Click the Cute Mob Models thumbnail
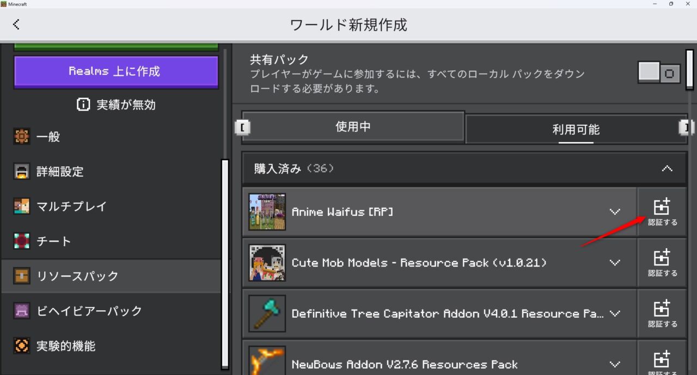This screenshot has height=375, width=697. (267, 263)
